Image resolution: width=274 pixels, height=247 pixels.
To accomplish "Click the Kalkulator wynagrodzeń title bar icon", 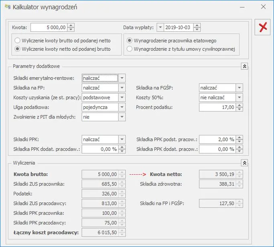I will (7, 7).
